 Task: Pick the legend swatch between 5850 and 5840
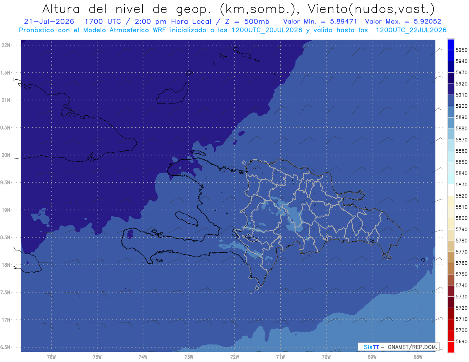(x=451, y=168)
